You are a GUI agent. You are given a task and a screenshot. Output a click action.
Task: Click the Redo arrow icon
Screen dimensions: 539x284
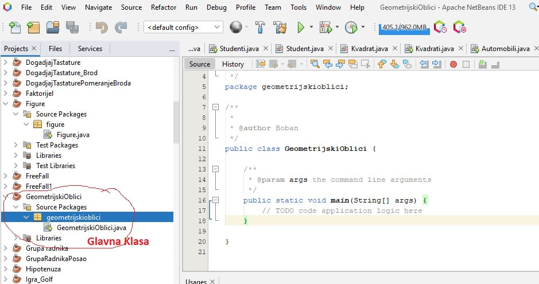point(121,28)
